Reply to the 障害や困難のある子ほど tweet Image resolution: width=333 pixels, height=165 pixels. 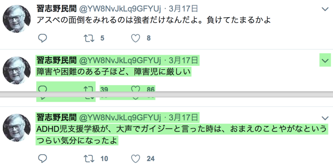click(43, 89)
